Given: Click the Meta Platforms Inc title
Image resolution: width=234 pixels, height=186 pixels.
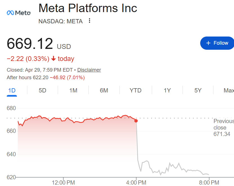Looking at the screenshot, I should (x=88, y=8).
